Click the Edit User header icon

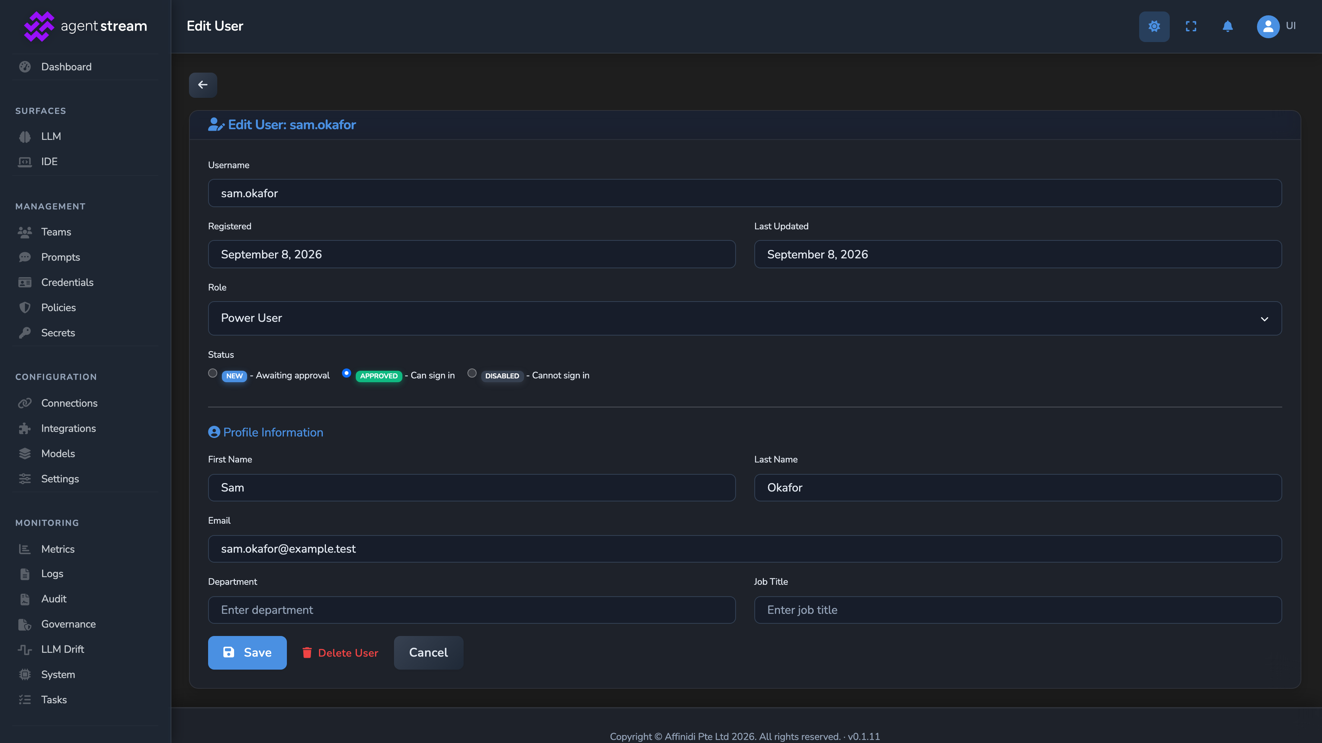[215, 124]
